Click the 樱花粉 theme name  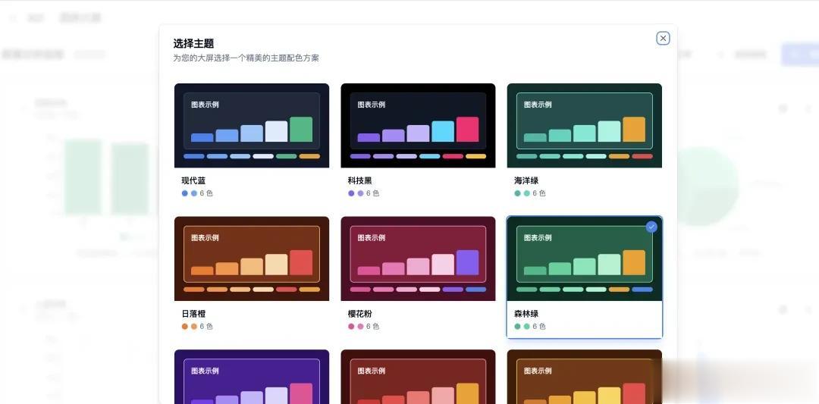[x=360, y=314]
